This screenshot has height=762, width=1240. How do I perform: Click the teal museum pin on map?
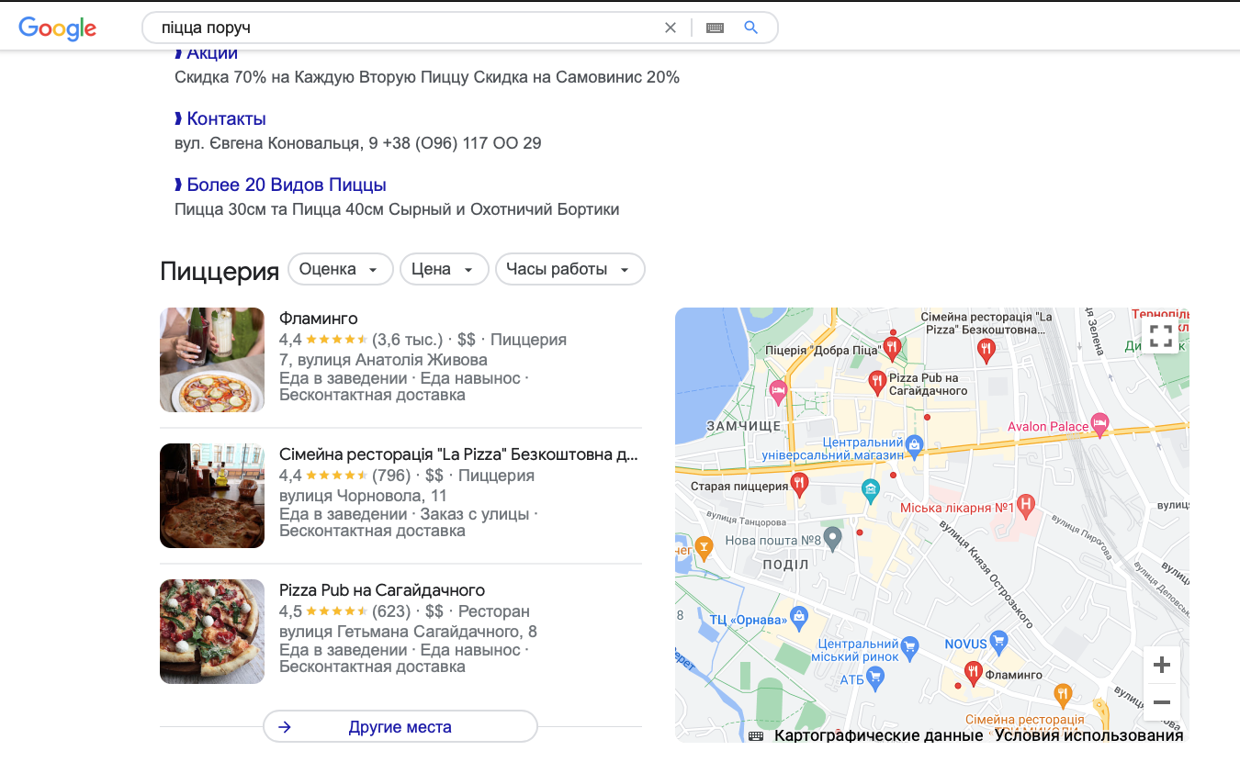tap(870, 490)
